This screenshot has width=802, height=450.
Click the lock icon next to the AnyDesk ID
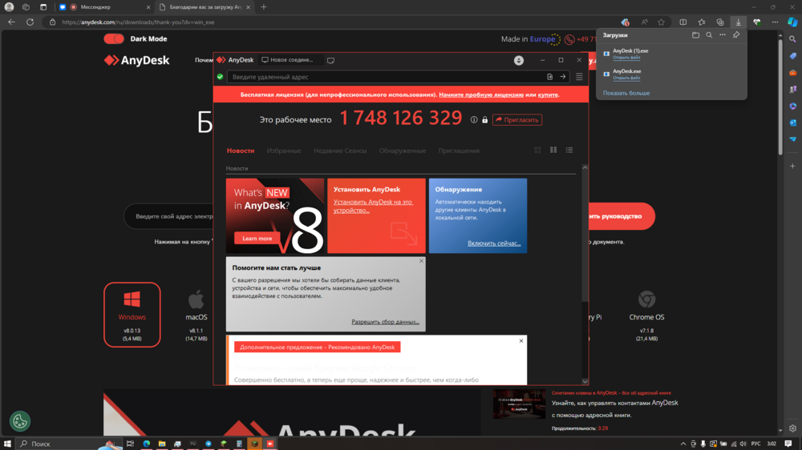(485, 119)
